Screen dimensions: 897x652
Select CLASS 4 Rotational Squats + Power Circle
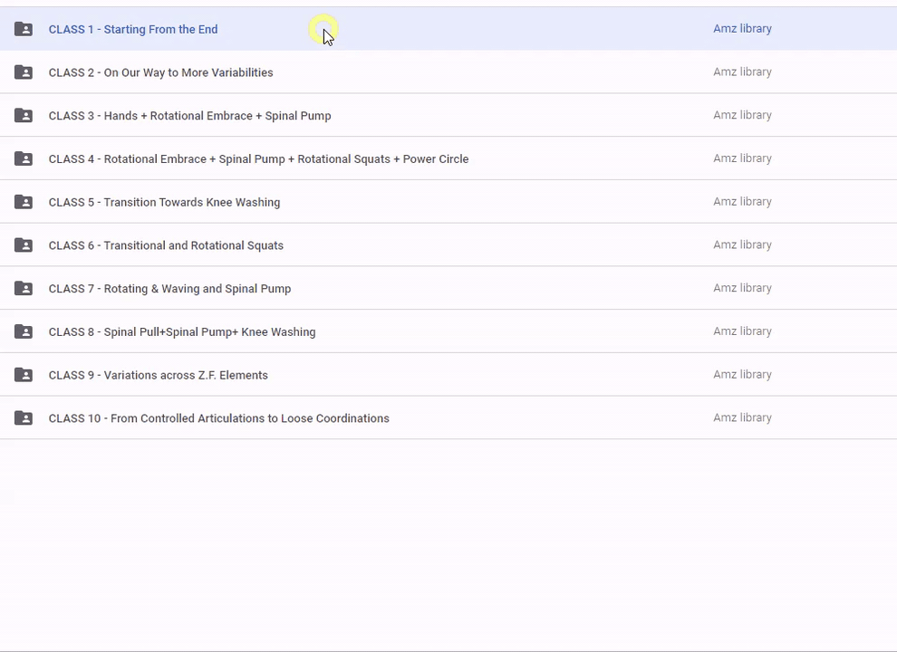pos(258,159)
